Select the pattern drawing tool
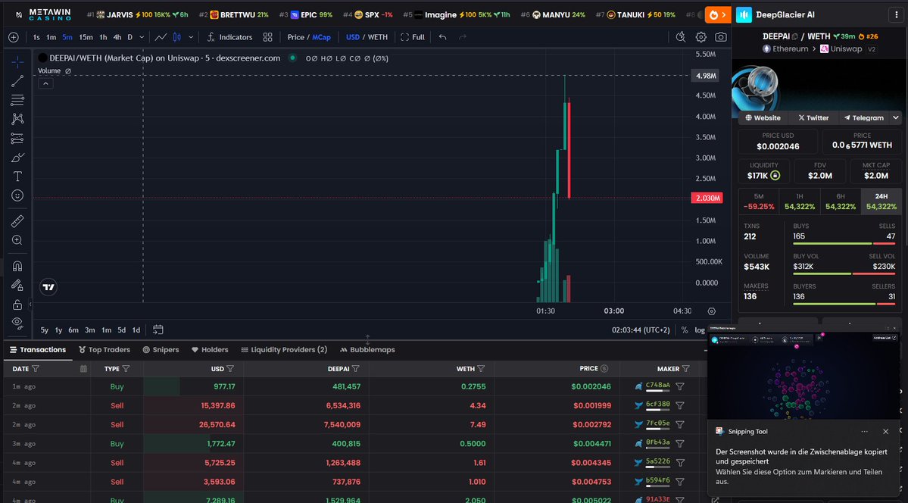The height and width of the screenshot is (503, 908). pos(17,119)
